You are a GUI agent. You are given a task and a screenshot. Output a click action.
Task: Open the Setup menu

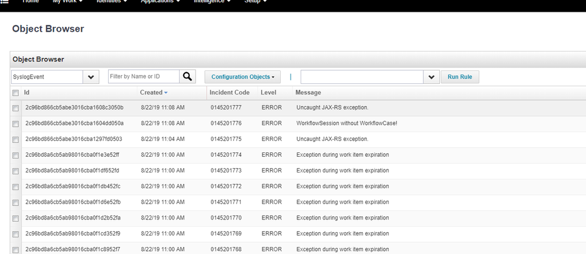coord(255,2)
